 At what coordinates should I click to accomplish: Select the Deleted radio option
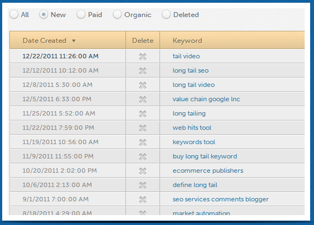[x=166, y=15]
